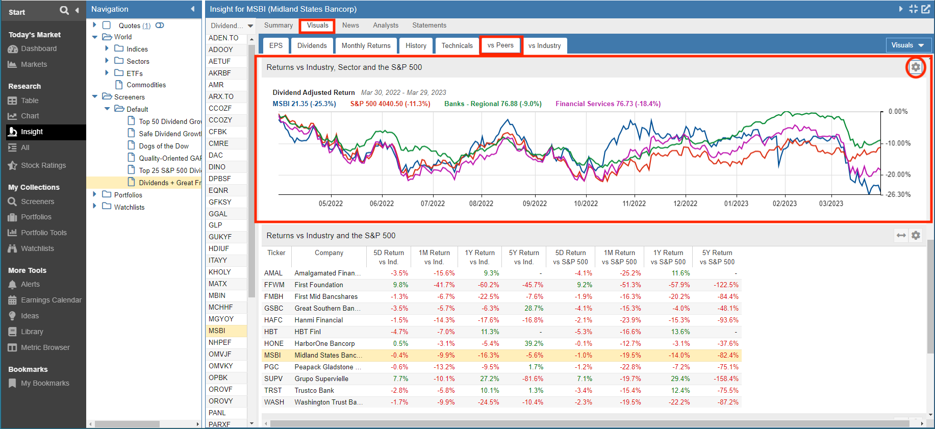Open Insight panel in a new window
Image resolution: width=935 pixels, height=429 pixels.
point(925,9)
